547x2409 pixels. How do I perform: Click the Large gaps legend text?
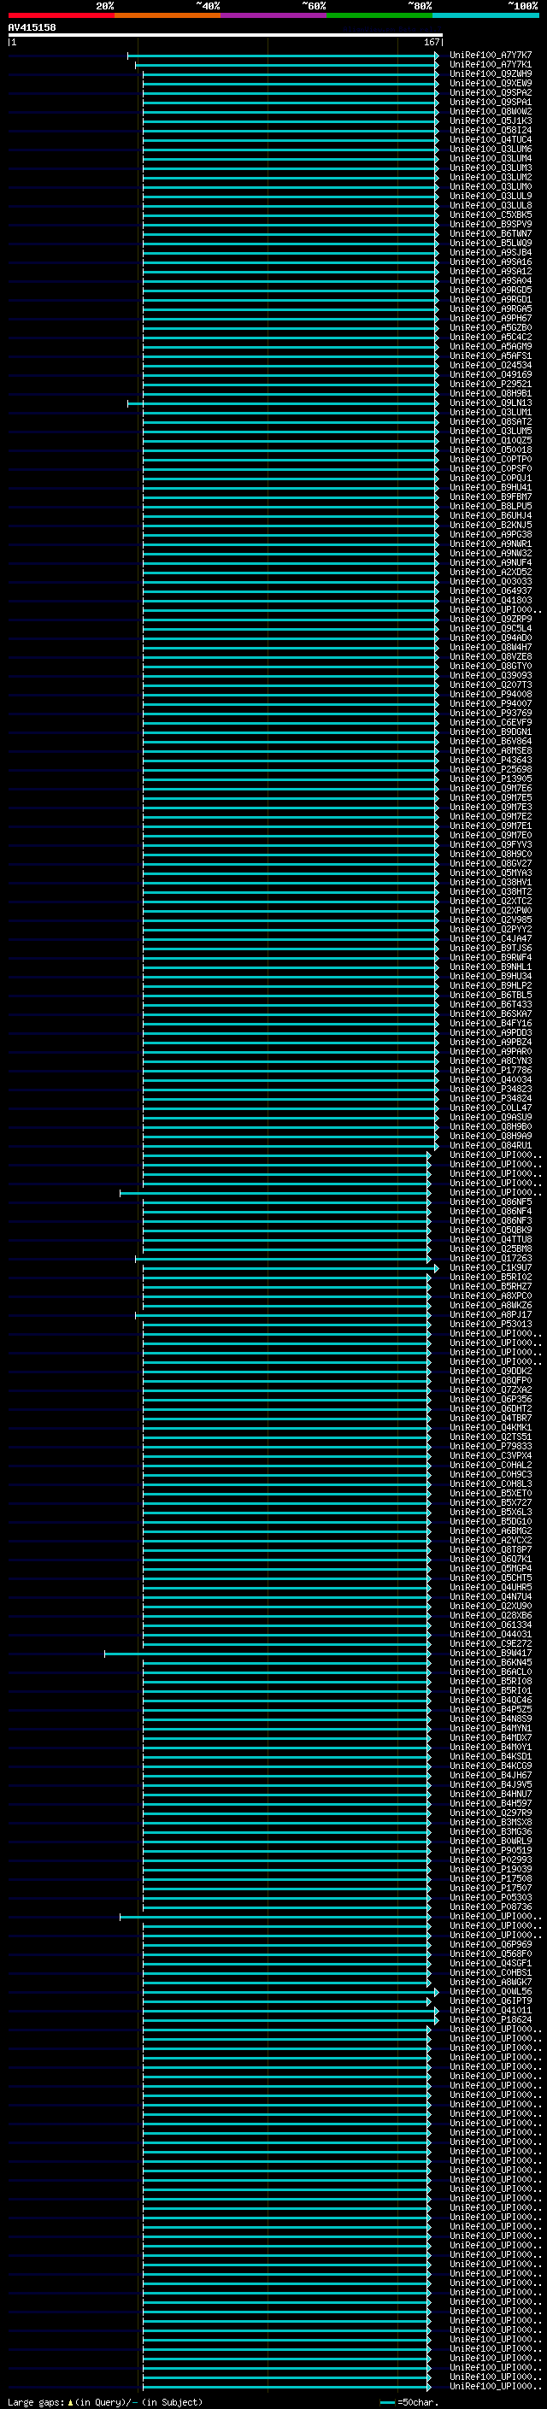tap(105, 2402)
